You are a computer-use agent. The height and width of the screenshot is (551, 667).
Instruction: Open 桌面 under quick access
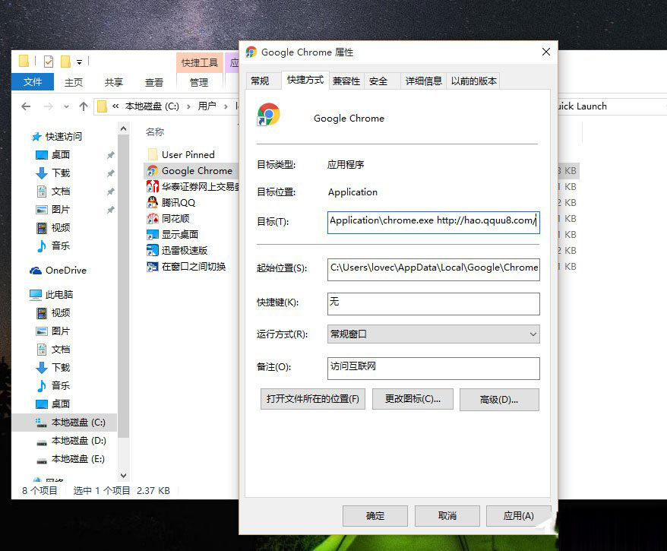coord(52,155)
